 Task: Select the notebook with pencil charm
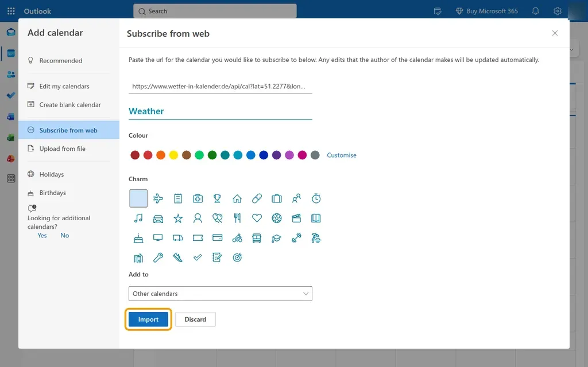tap(217, 257)
